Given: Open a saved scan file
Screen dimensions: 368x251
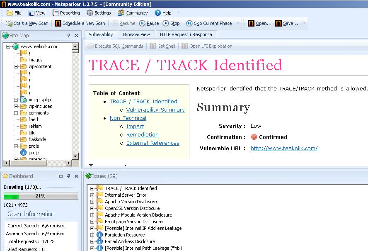Looking at the screenshot, I should point(259,23).
